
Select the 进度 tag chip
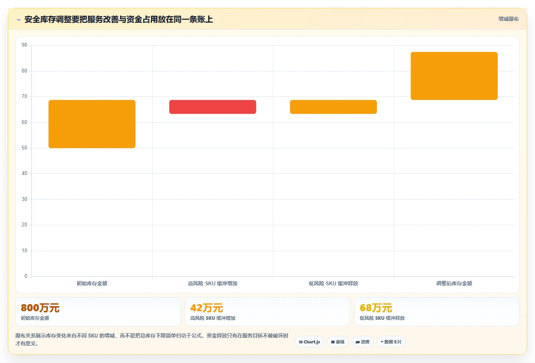[x=363, y=342]
